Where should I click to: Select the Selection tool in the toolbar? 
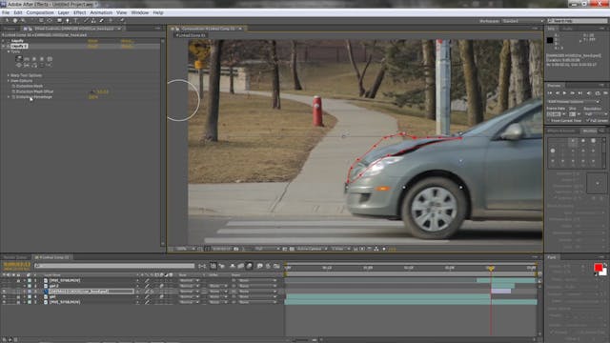(x=7, y=21)
